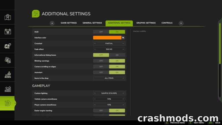Image resolution: width=222 pixels, height=125 pixels.
Task: Click Crosshair left arrow
Action: click(95, 43)
